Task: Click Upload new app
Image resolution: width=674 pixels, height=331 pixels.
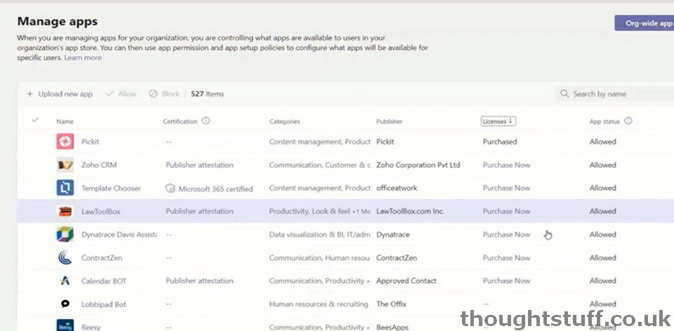Action: (59, 94)
